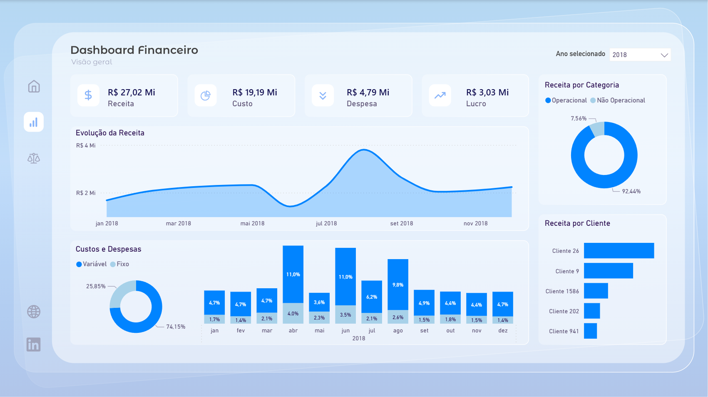Select the home icon in sidebar
Screen dimensions: 708x397
coord(33,87)
